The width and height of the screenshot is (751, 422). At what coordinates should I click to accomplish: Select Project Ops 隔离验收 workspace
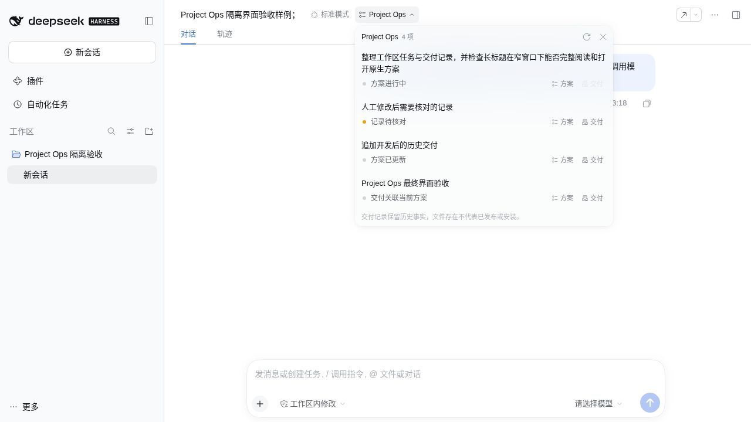click(x=82, y=154)
